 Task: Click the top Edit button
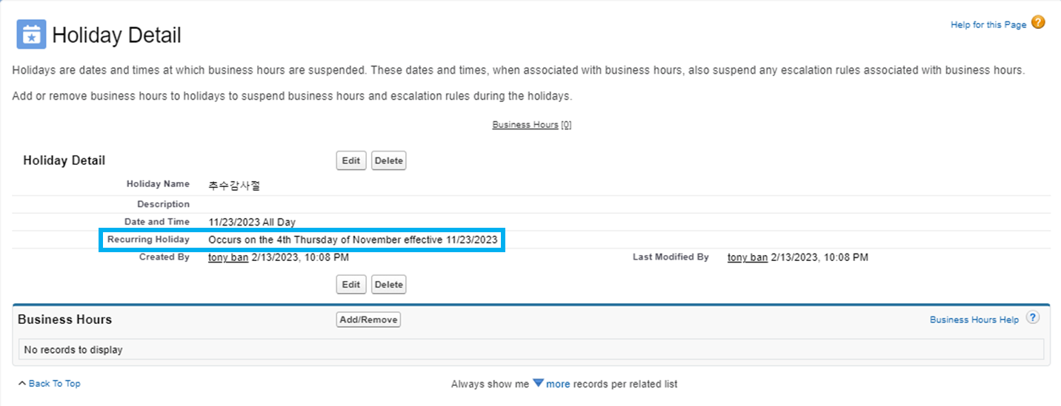[351, 160]
